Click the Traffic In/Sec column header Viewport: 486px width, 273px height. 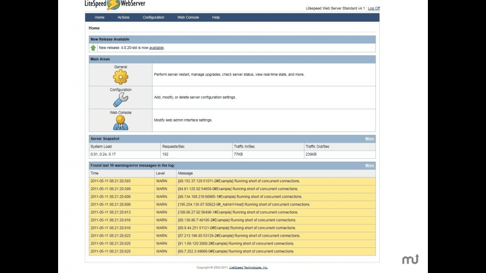[244, 147]
